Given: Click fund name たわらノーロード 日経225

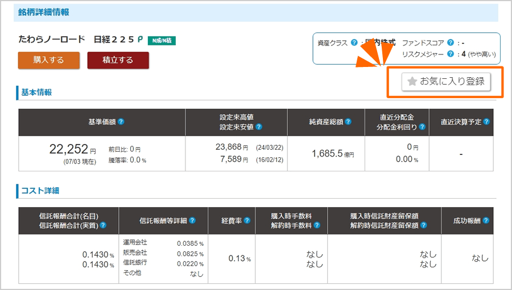Looking at the screenshot, I should point(76,39).
